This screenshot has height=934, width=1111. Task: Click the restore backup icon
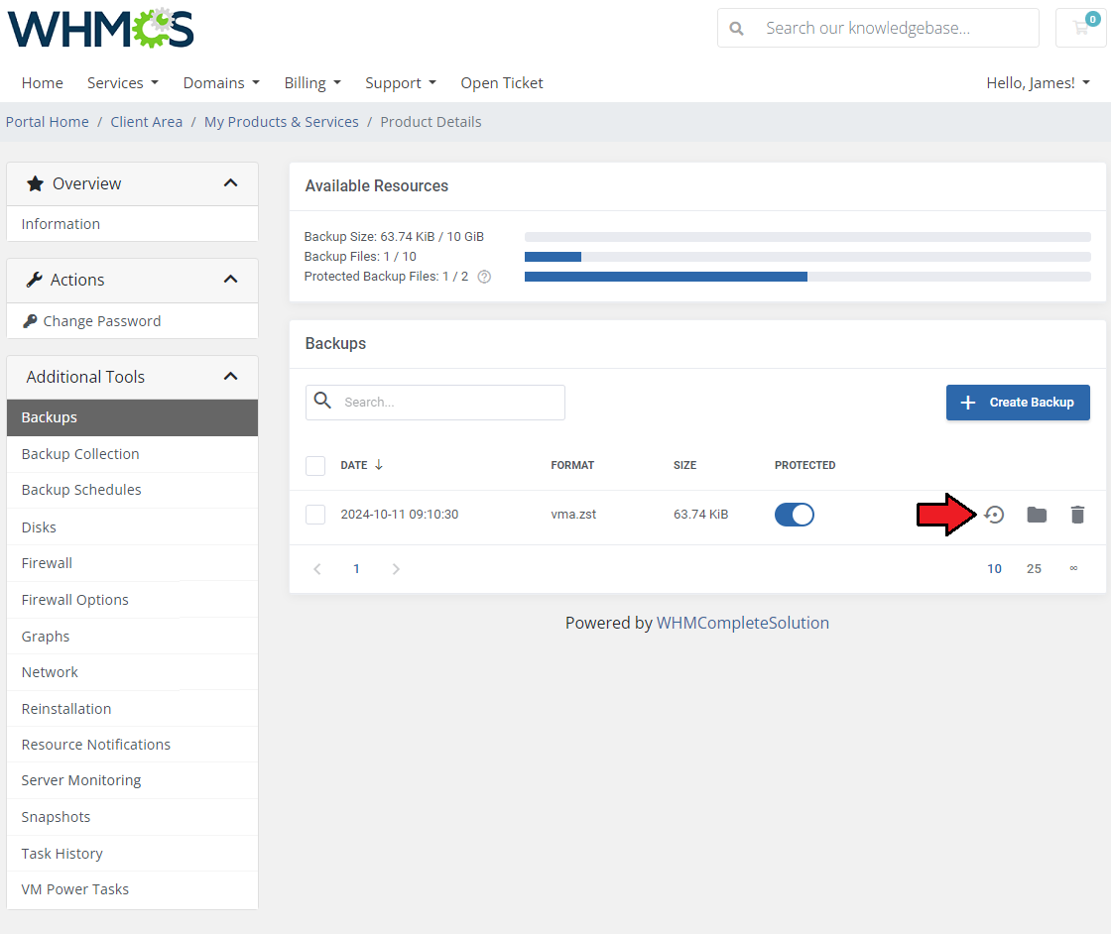(995, 515)
